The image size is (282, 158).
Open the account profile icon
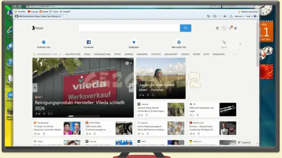[224, 28]
